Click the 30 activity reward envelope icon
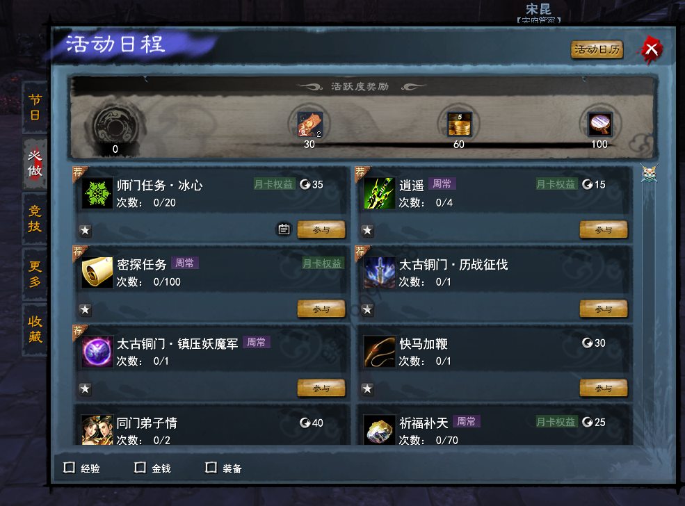Screen dimensions: 685x506 [309, 124]
